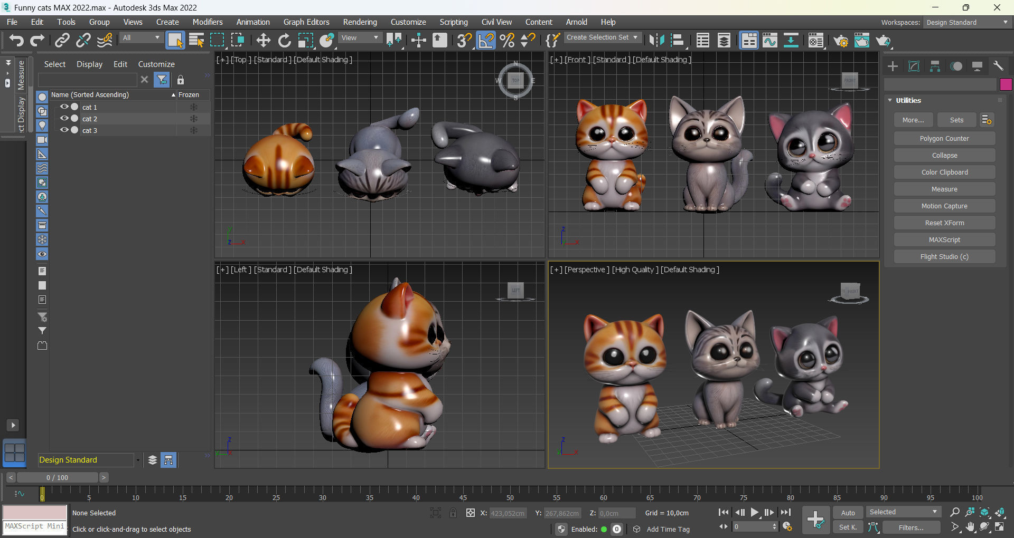The image size is (1014, 538).
Task: Open the key Filters... button
Action: pyautogui.click(x=911, y=527)
